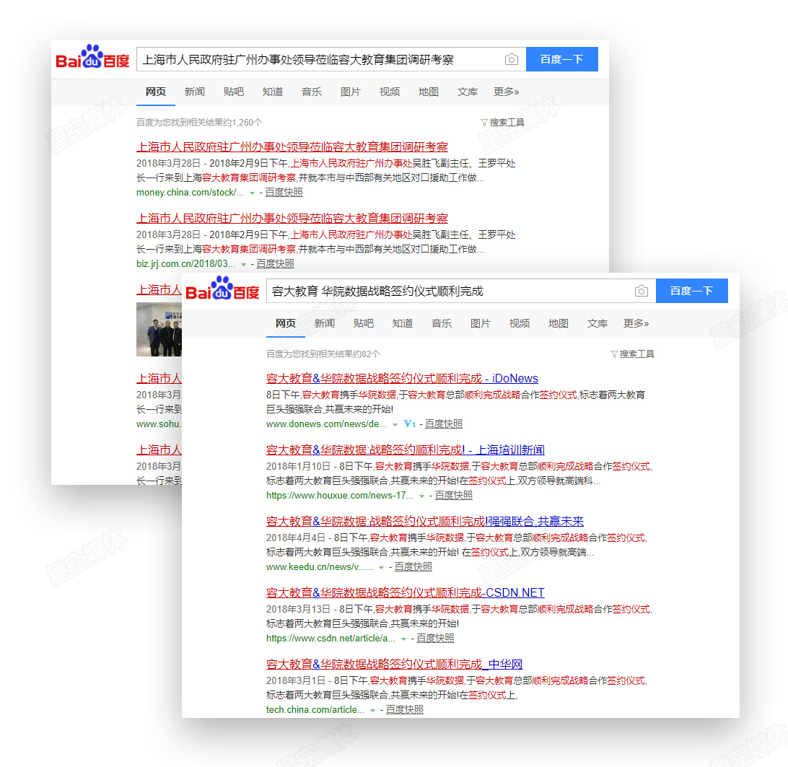The image size is (788, 767).
Task: Open 搜索工具 filter in front window
Action: coord(632,354)
